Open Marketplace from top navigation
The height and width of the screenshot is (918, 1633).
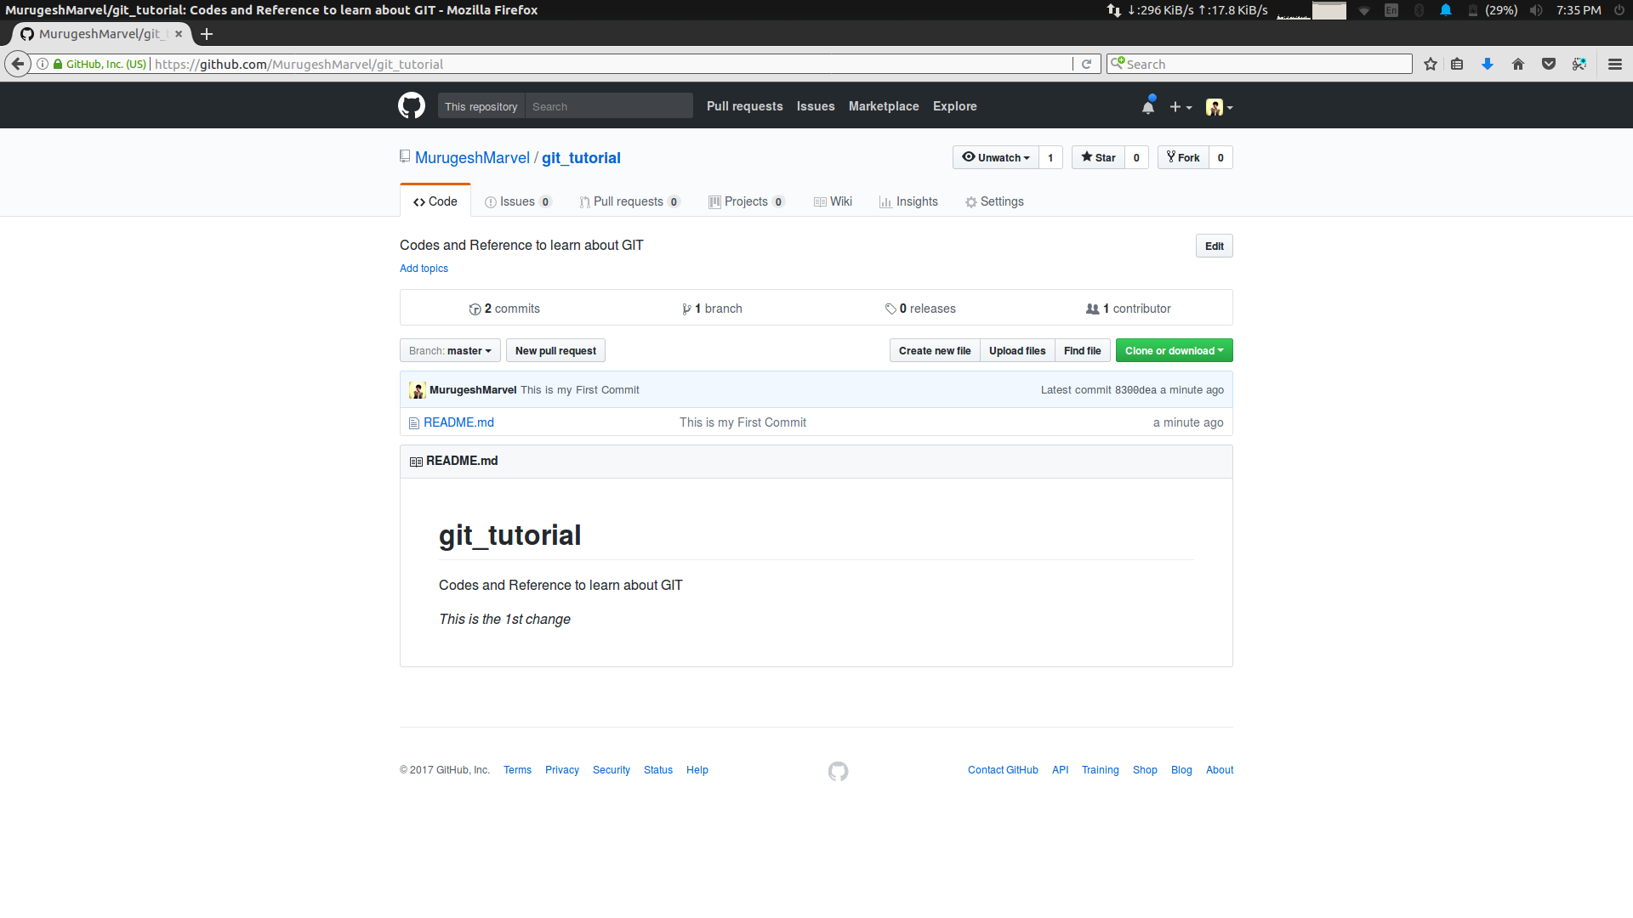[884, 106]
